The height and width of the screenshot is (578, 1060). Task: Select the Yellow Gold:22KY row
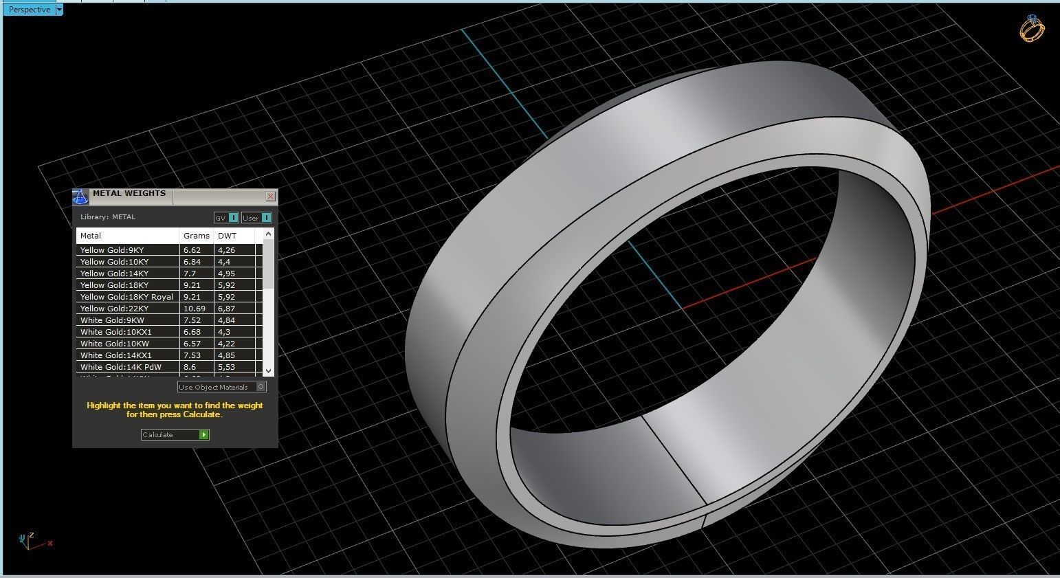pyautogui.click(x=169, y=309)
